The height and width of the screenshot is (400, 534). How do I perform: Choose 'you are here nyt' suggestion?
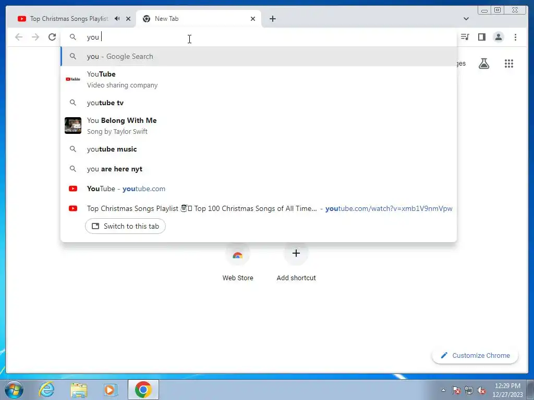[259, 169]
